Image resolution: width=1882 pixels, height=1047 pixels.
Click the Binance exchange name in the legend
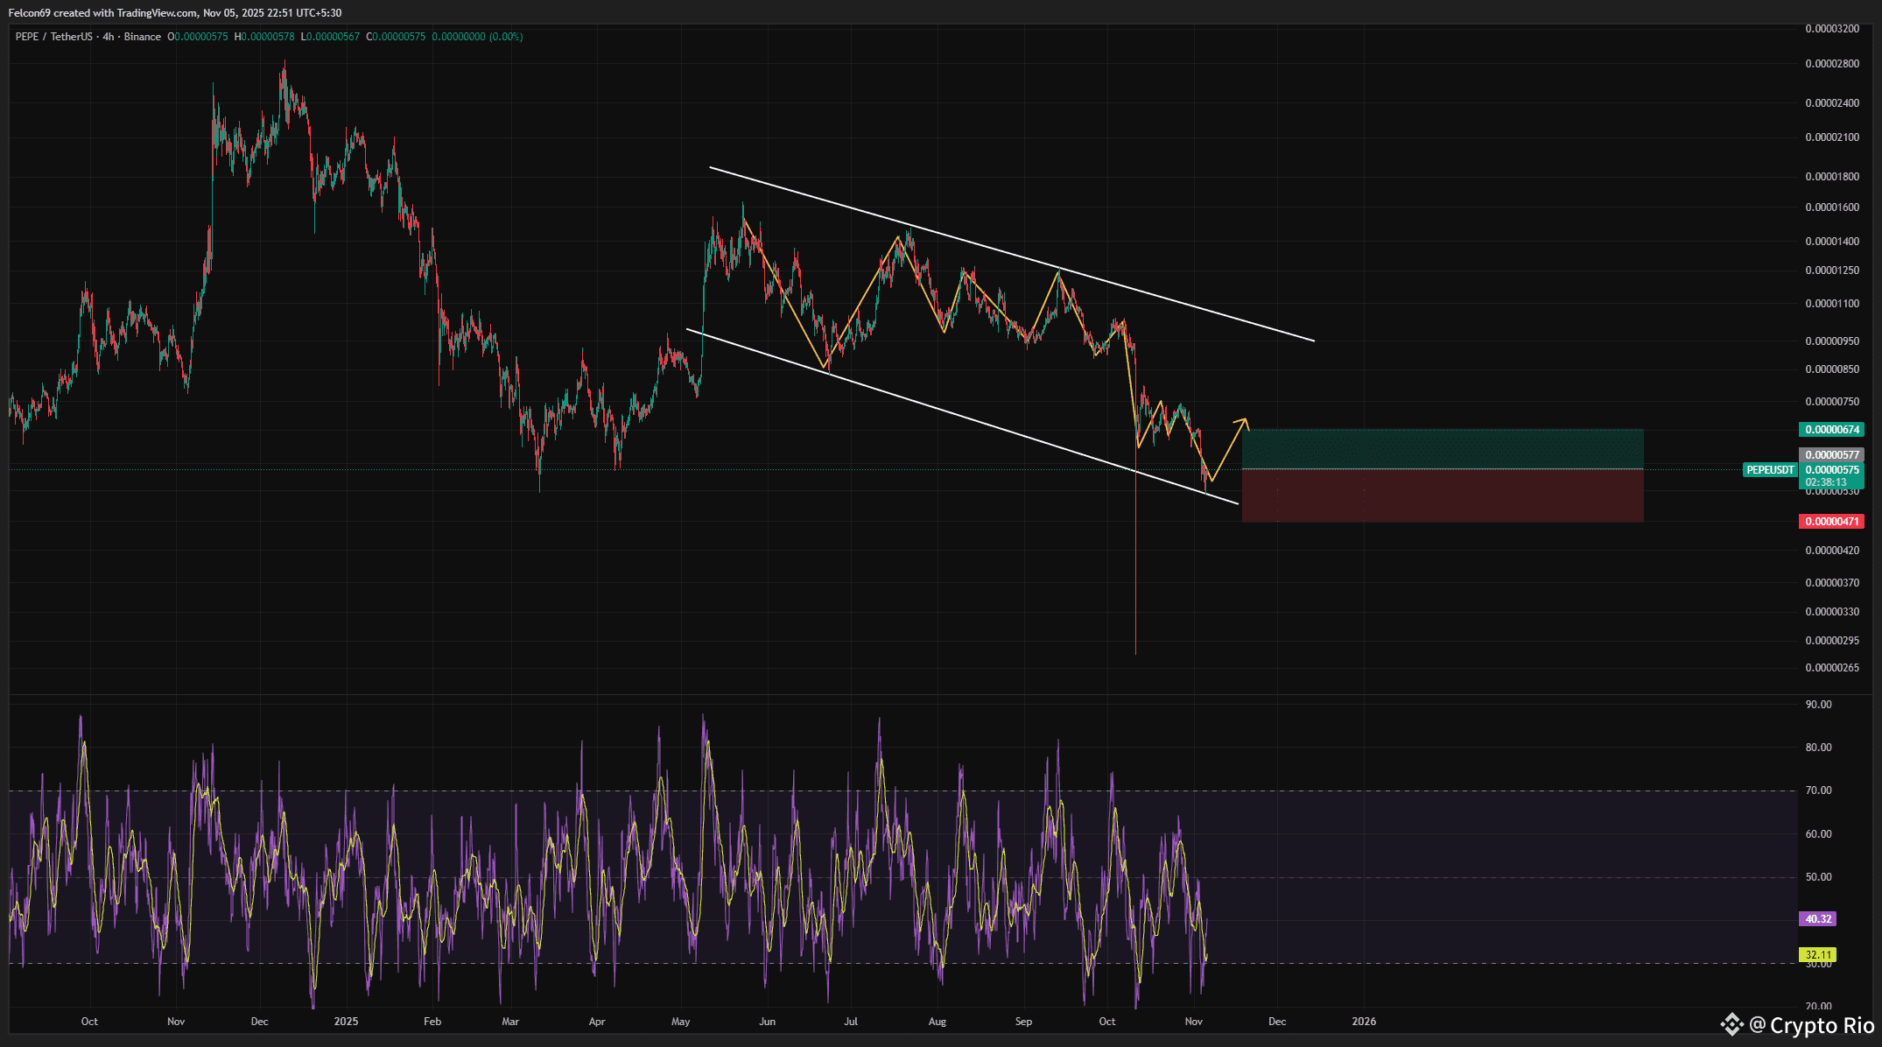(143, 37)
